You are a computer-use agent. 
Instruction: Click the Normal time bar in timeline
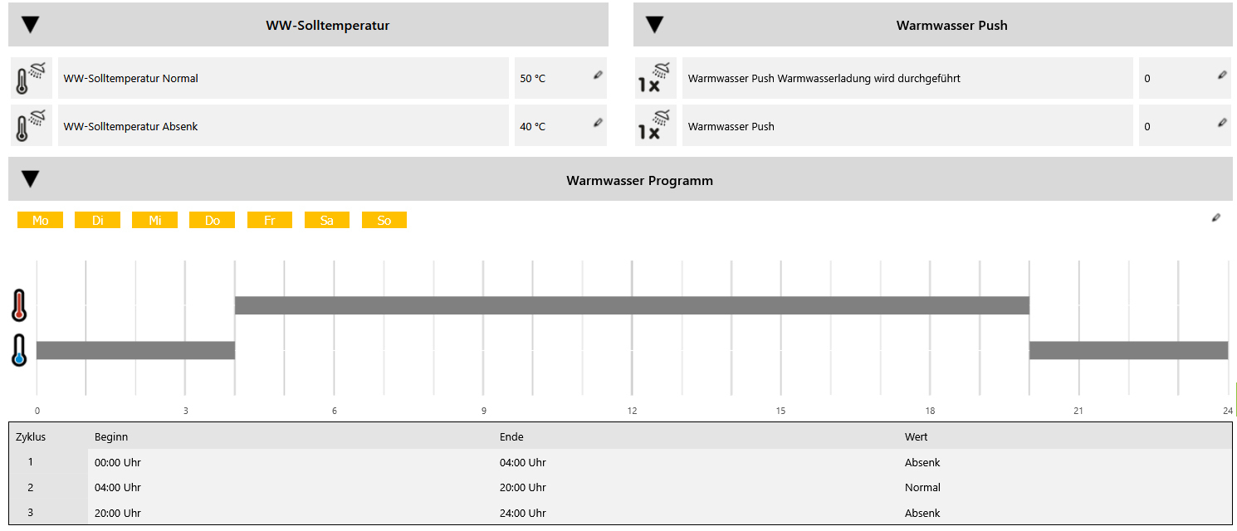pos(631,305)
